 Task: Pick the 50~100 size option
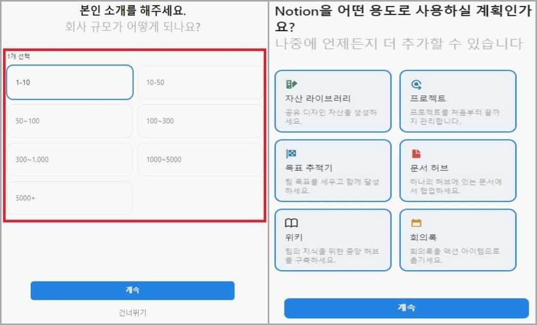coord(69,121)
